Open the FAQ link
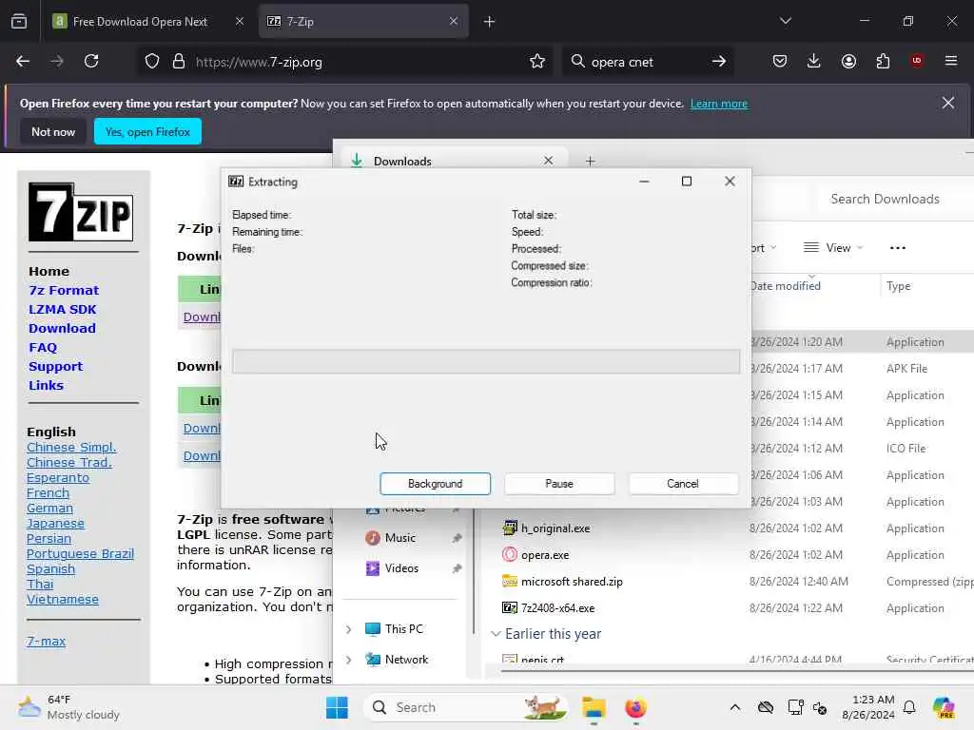974x730 pixels. click(x=43, y=348)
